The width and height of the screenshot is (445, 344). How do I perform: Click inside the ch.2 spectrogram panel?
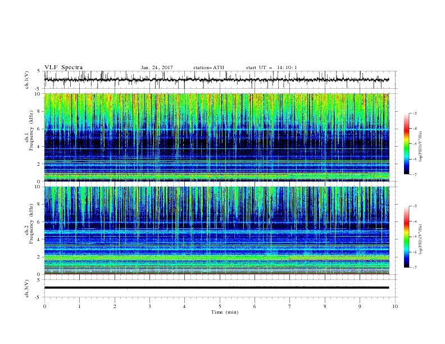(x=216, y=230)
